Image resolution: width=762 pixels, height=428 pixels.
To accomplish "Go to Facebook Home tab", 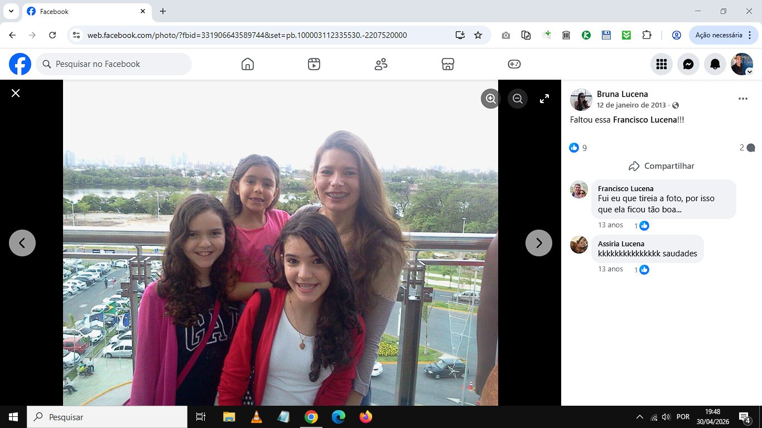I will 248,64.
